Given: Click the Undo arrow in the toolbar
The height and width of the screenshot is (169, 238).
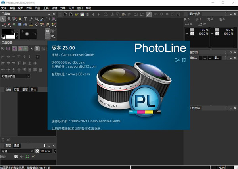Looking at the screenshot, I should (x=136, y=14).
